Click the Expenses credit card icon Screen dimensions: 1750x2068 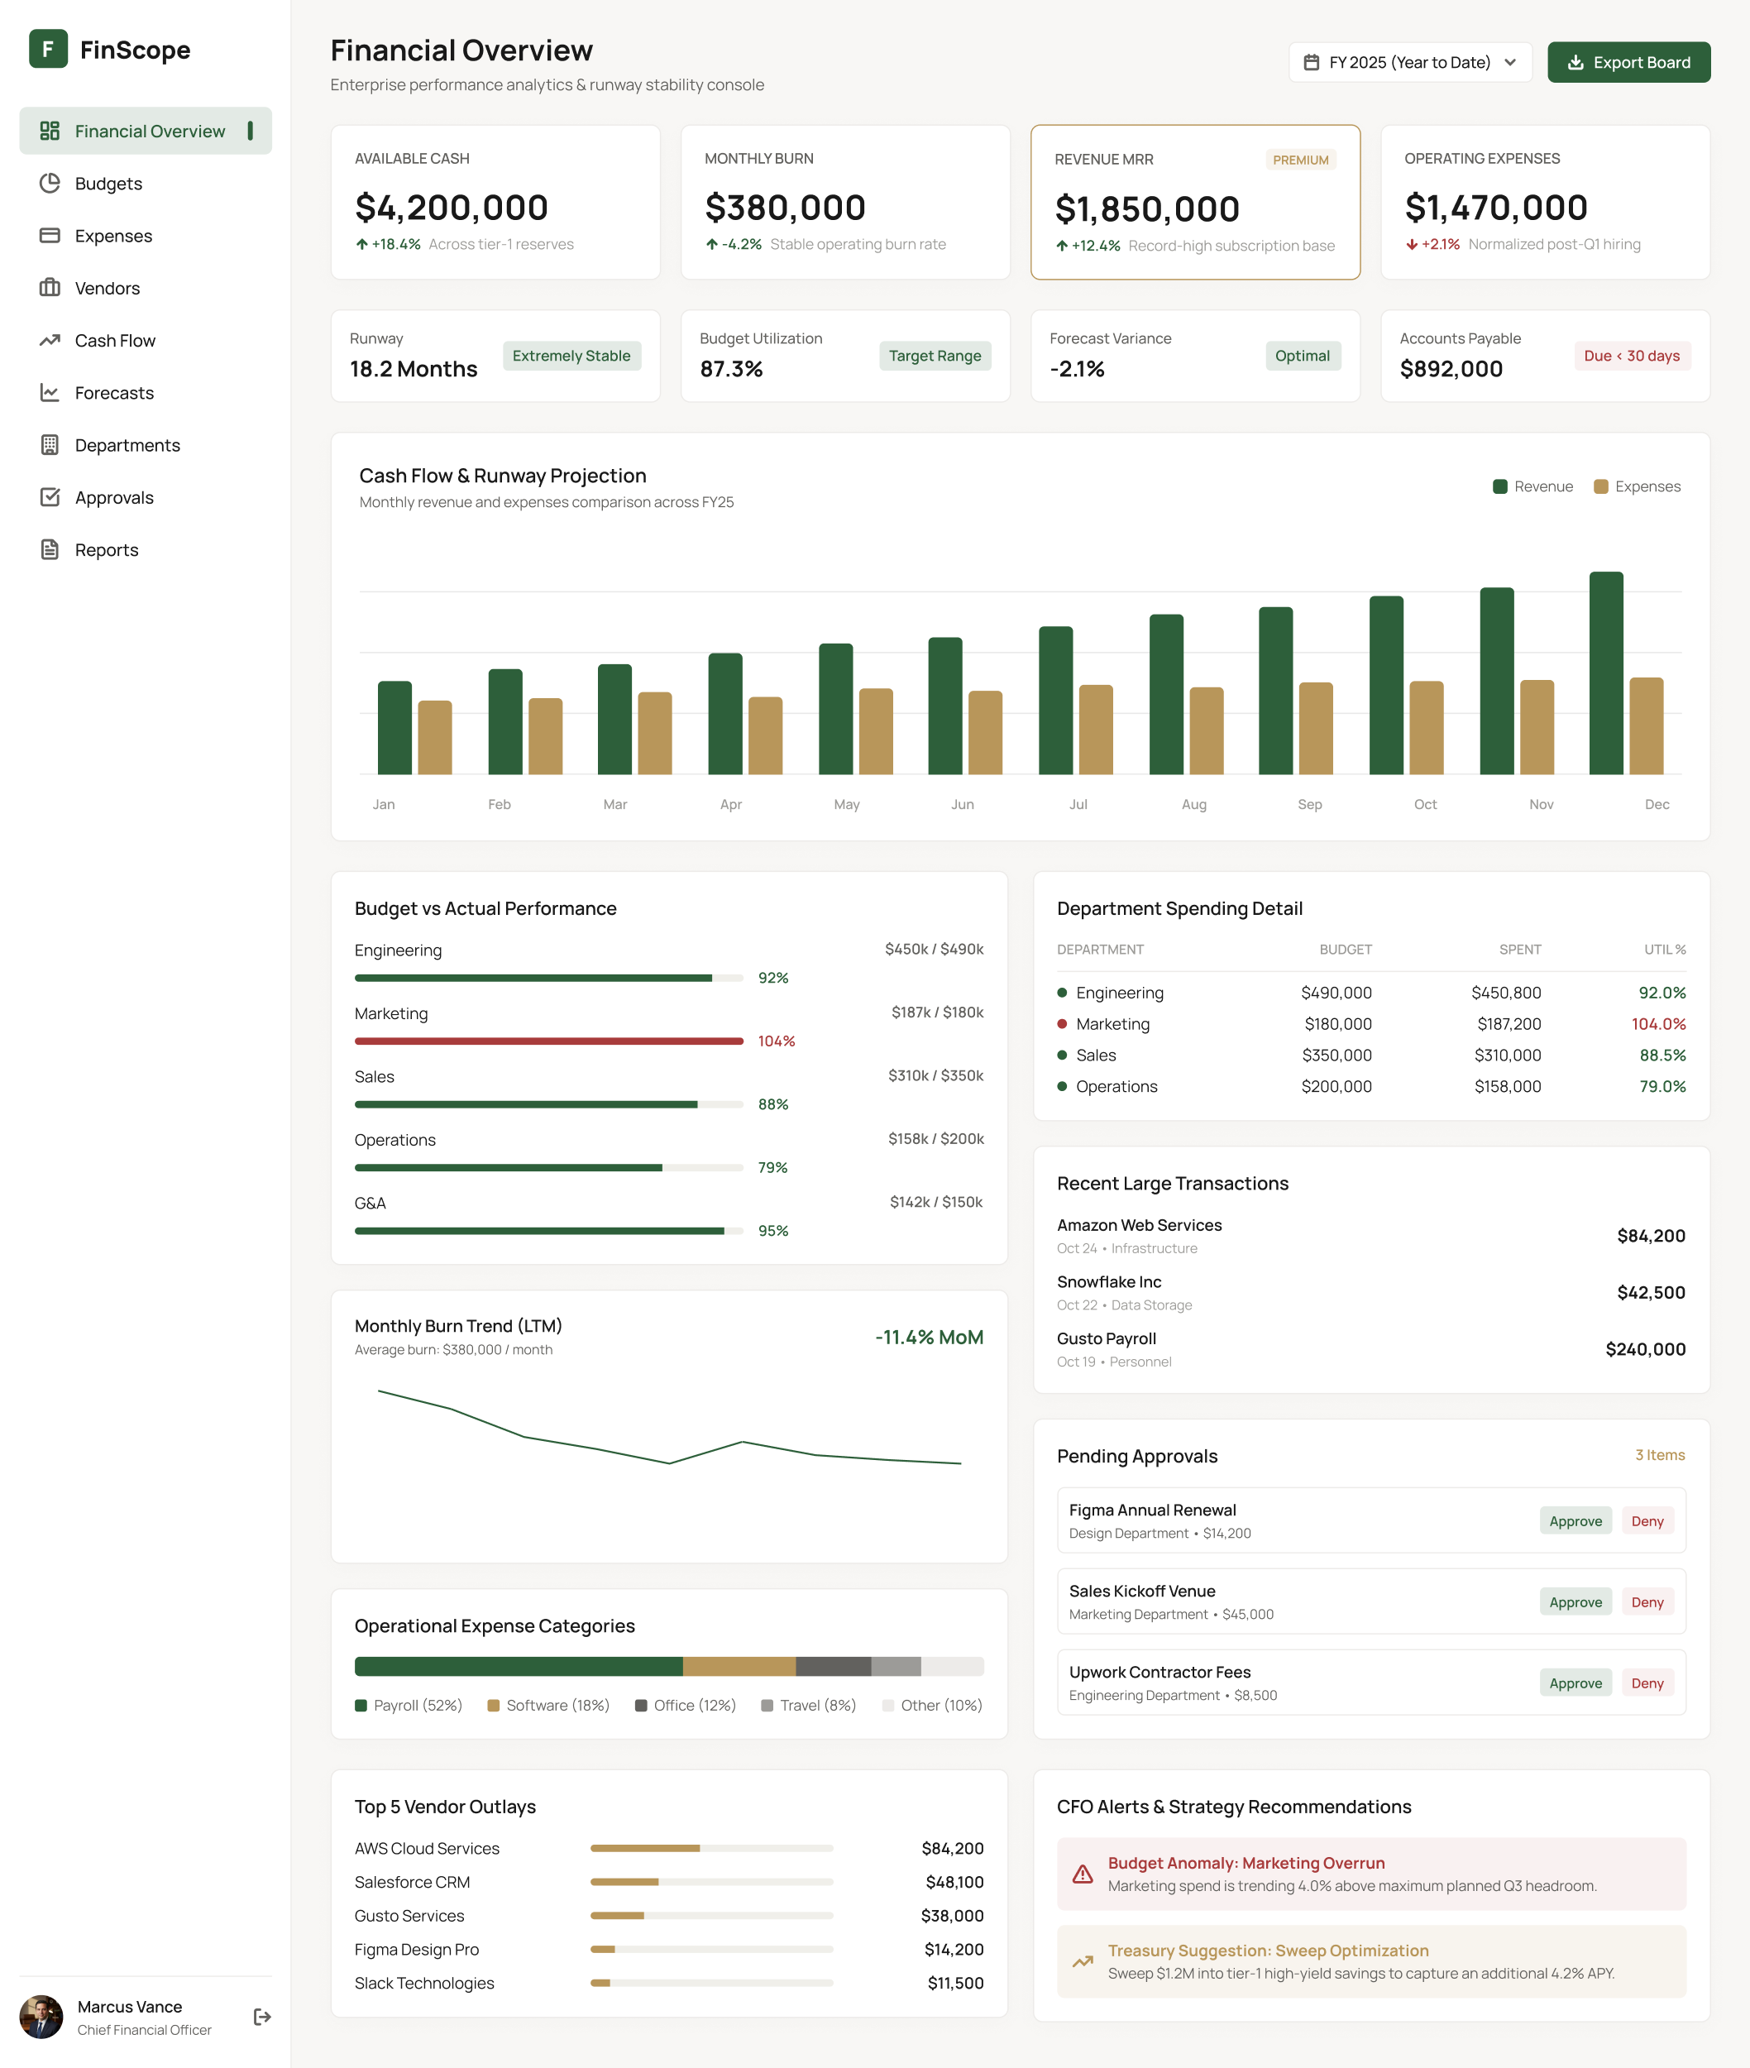click(50, 237)
